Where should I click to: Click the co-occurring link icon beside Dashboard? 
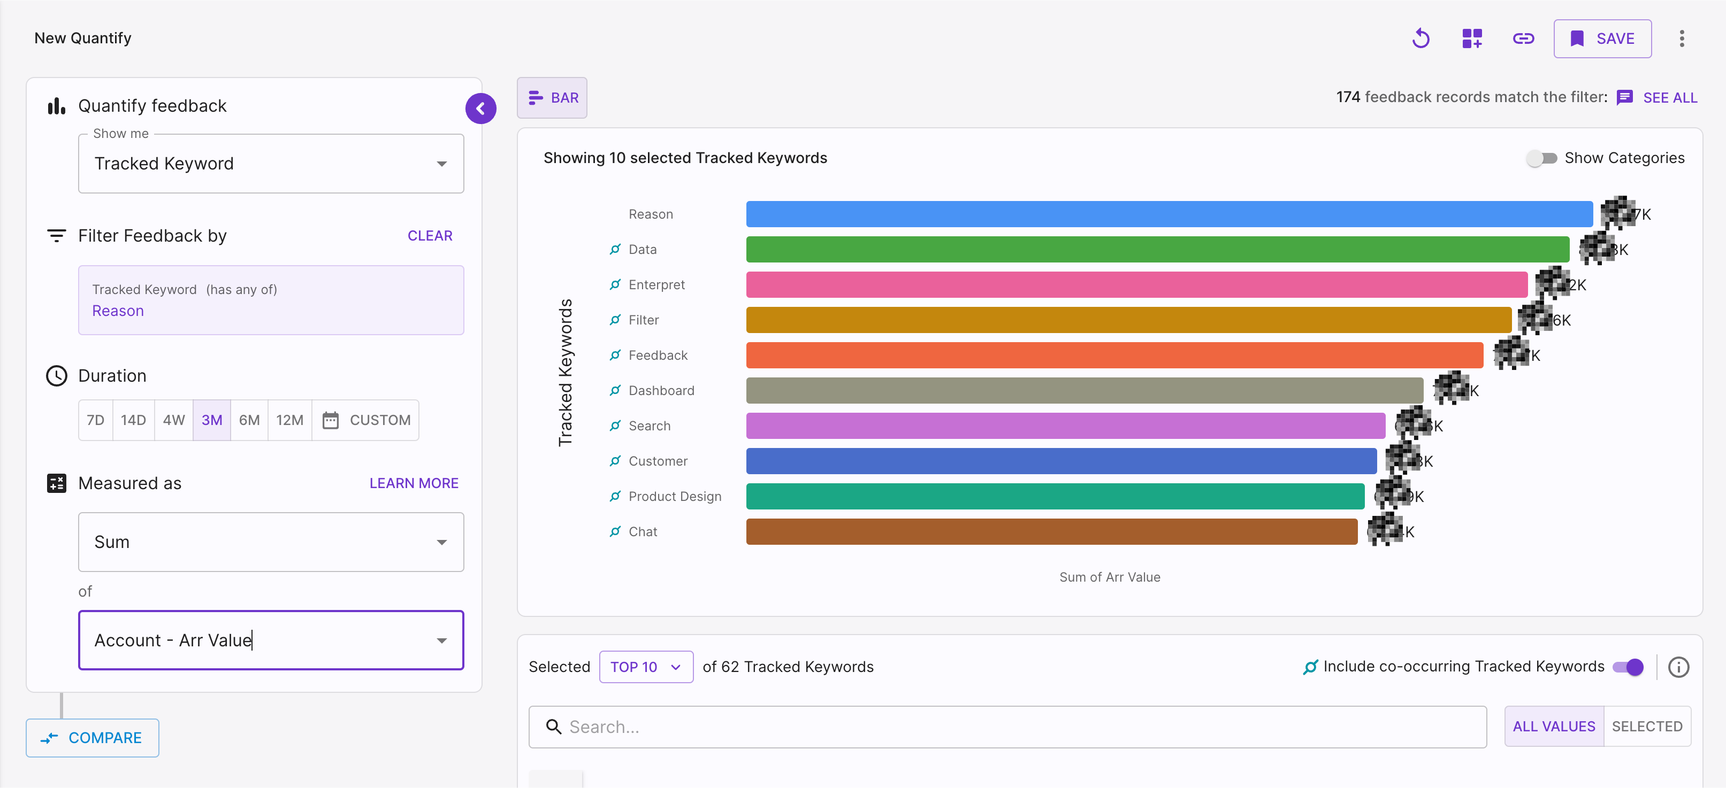point(614,390)
